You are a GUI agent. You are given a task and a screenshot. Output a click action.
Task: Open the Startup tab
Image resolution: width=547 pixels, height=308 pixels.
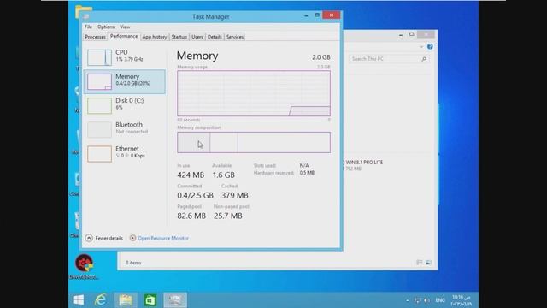pos(179,37)
